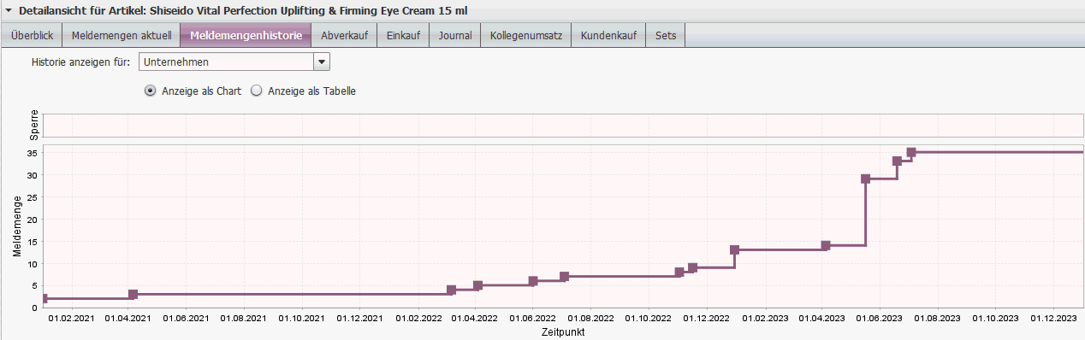The image size is (1085, 340).
Task: Select the Meldemengenhistorie tab
Action: coord(246,36)
